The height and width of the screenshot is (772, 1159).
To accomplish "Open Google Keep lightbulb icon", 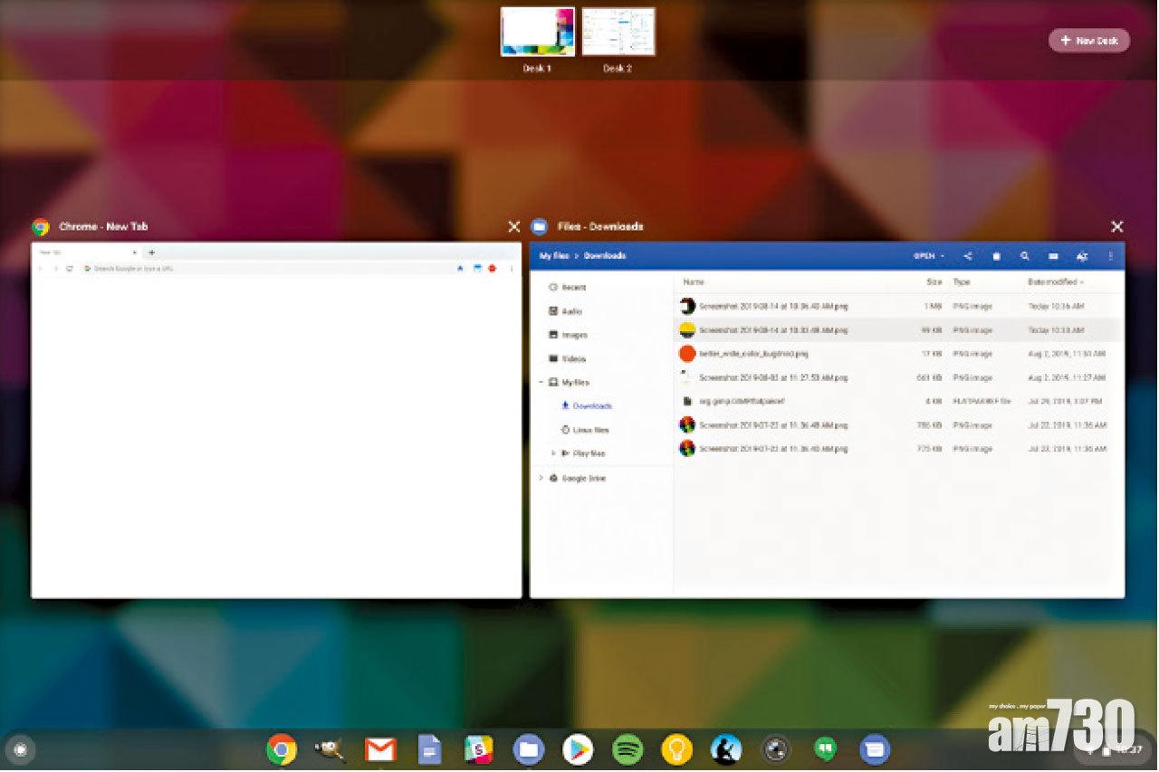I will 676,749.
